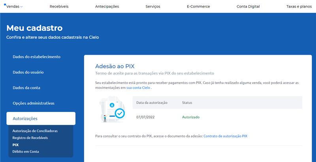Image resolution: width=316 pixels, height=162 pixels.
Task: Switch to Dados da conta
Action: tap(26, 88)
